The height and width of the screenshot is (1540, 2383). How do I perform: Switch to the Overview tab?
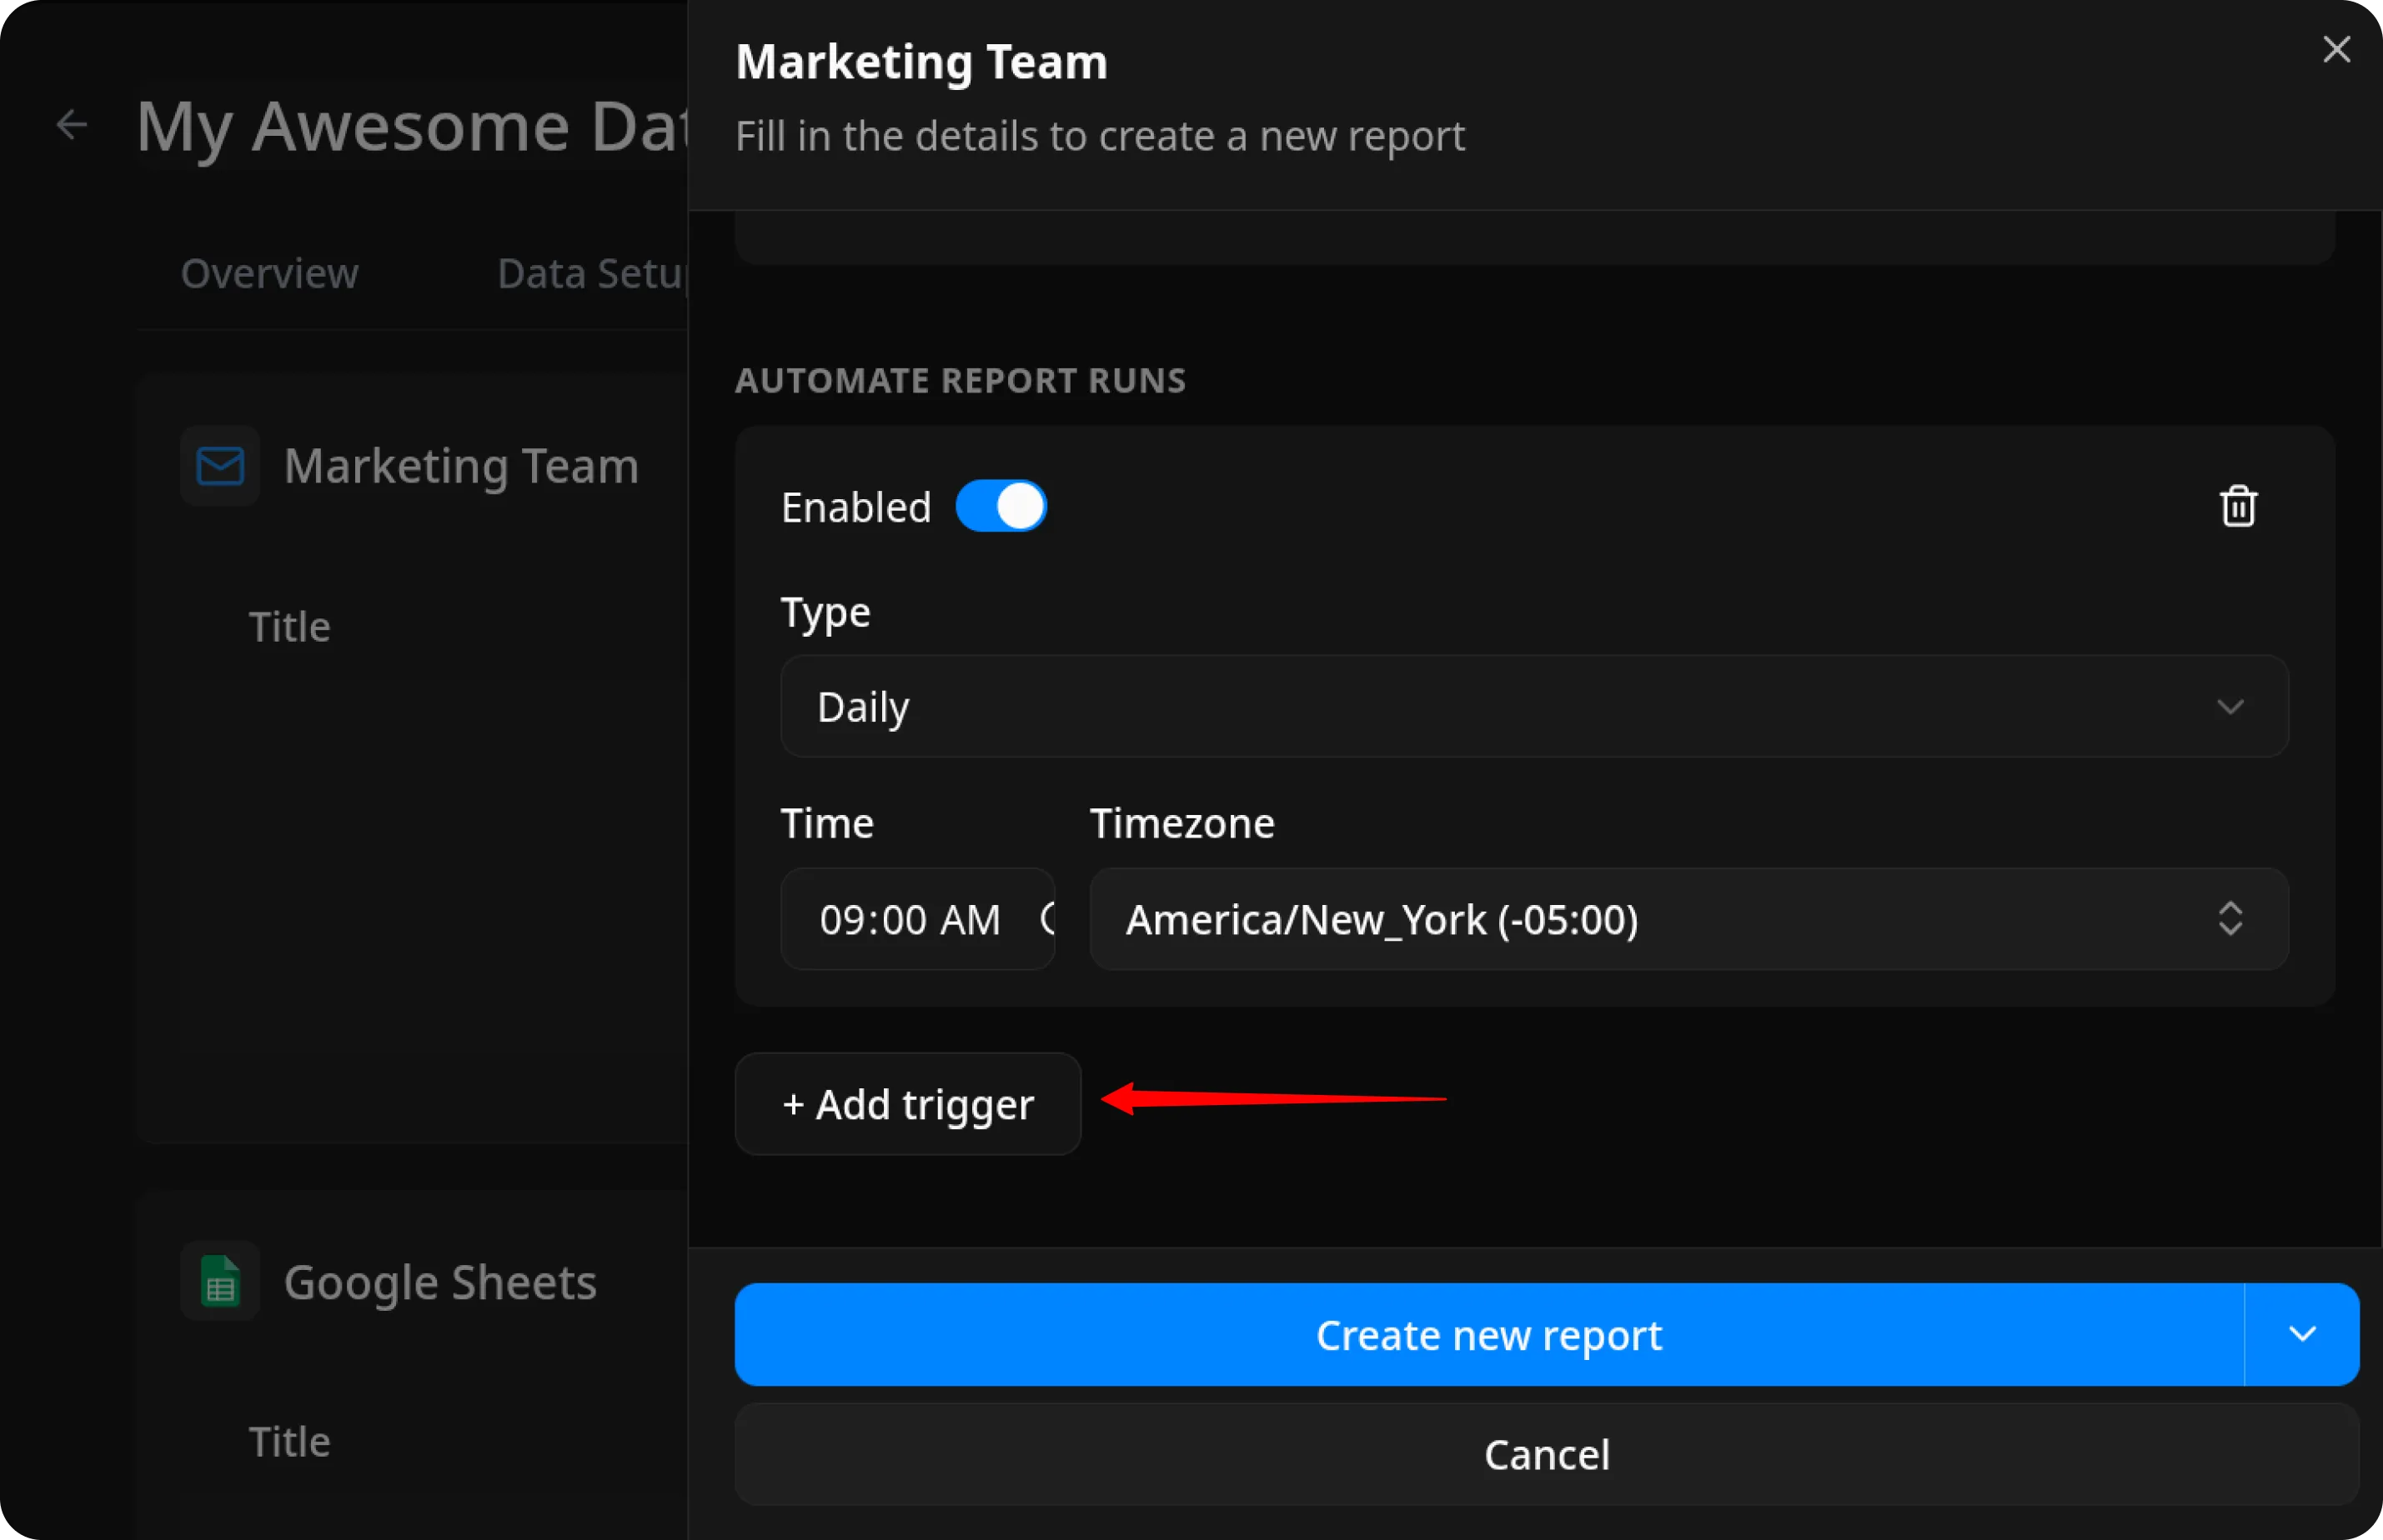(x=269, y=273)
